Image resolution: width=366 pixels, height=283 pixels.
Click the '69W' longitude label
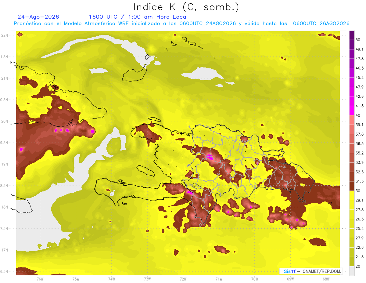290,279
